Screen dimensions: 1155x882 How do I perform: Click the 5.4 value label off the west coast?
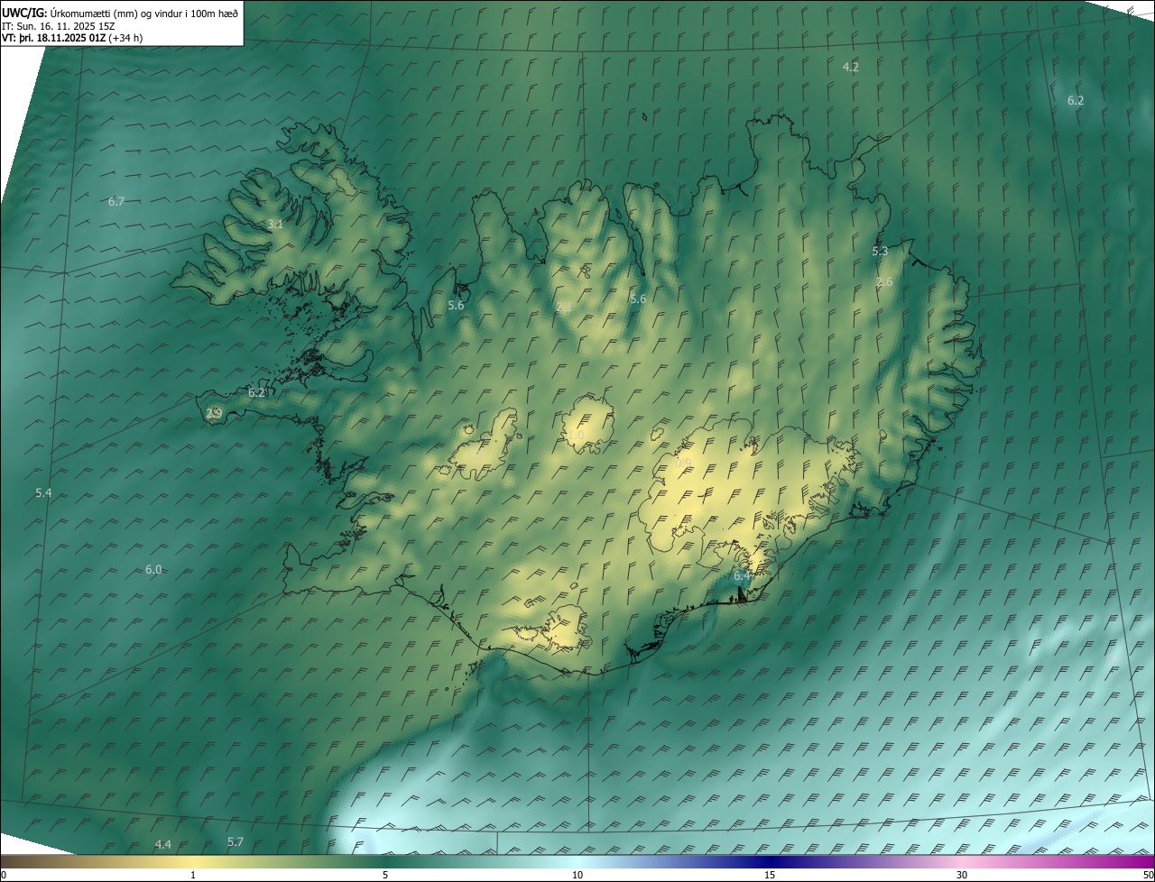tap(43, 492)
